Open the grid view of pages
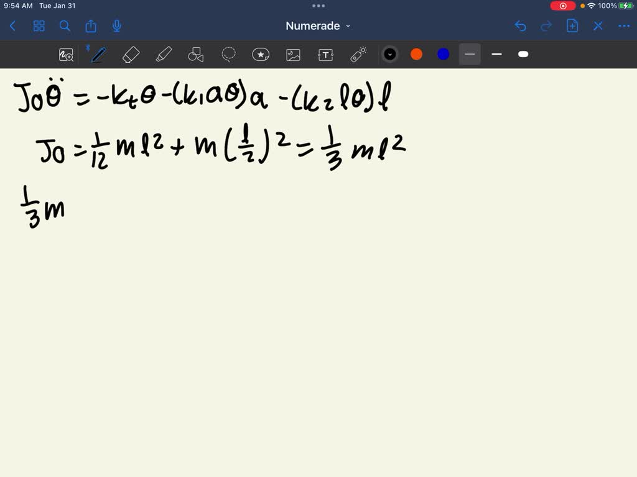This screenshot has height=477, width=637. 39,26
